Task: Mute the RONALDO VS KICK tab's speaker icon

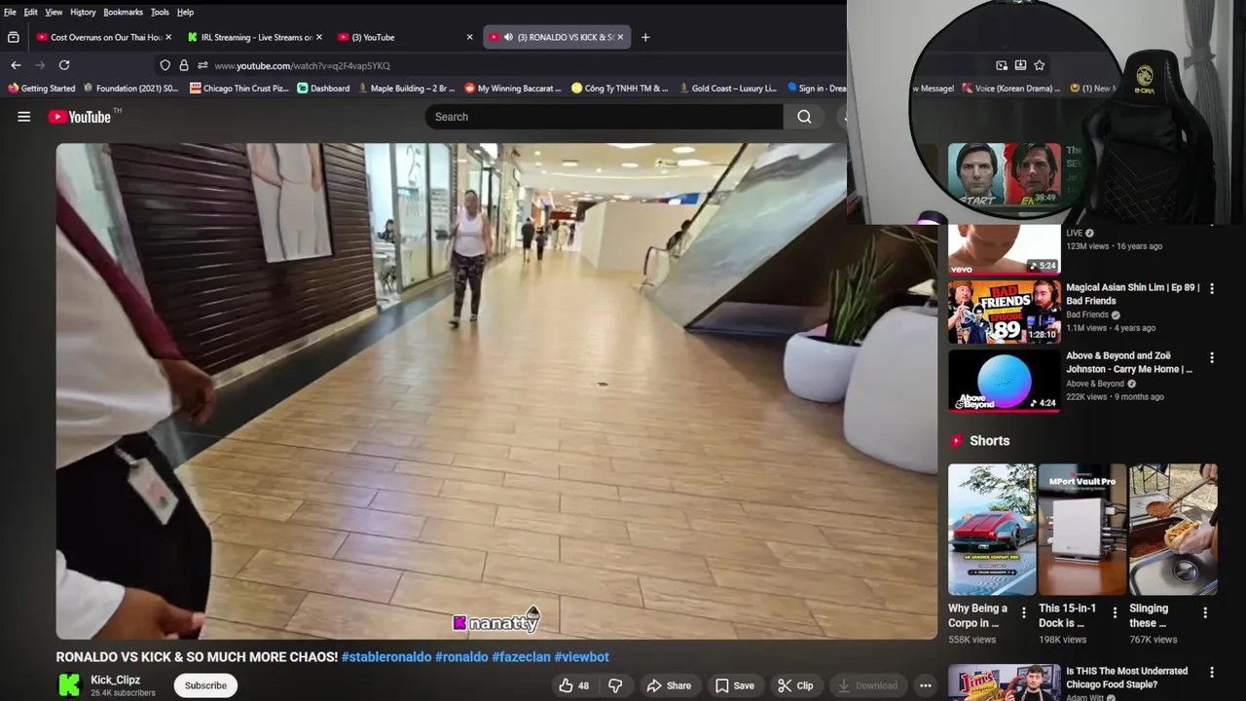Action: pos(508,37)
